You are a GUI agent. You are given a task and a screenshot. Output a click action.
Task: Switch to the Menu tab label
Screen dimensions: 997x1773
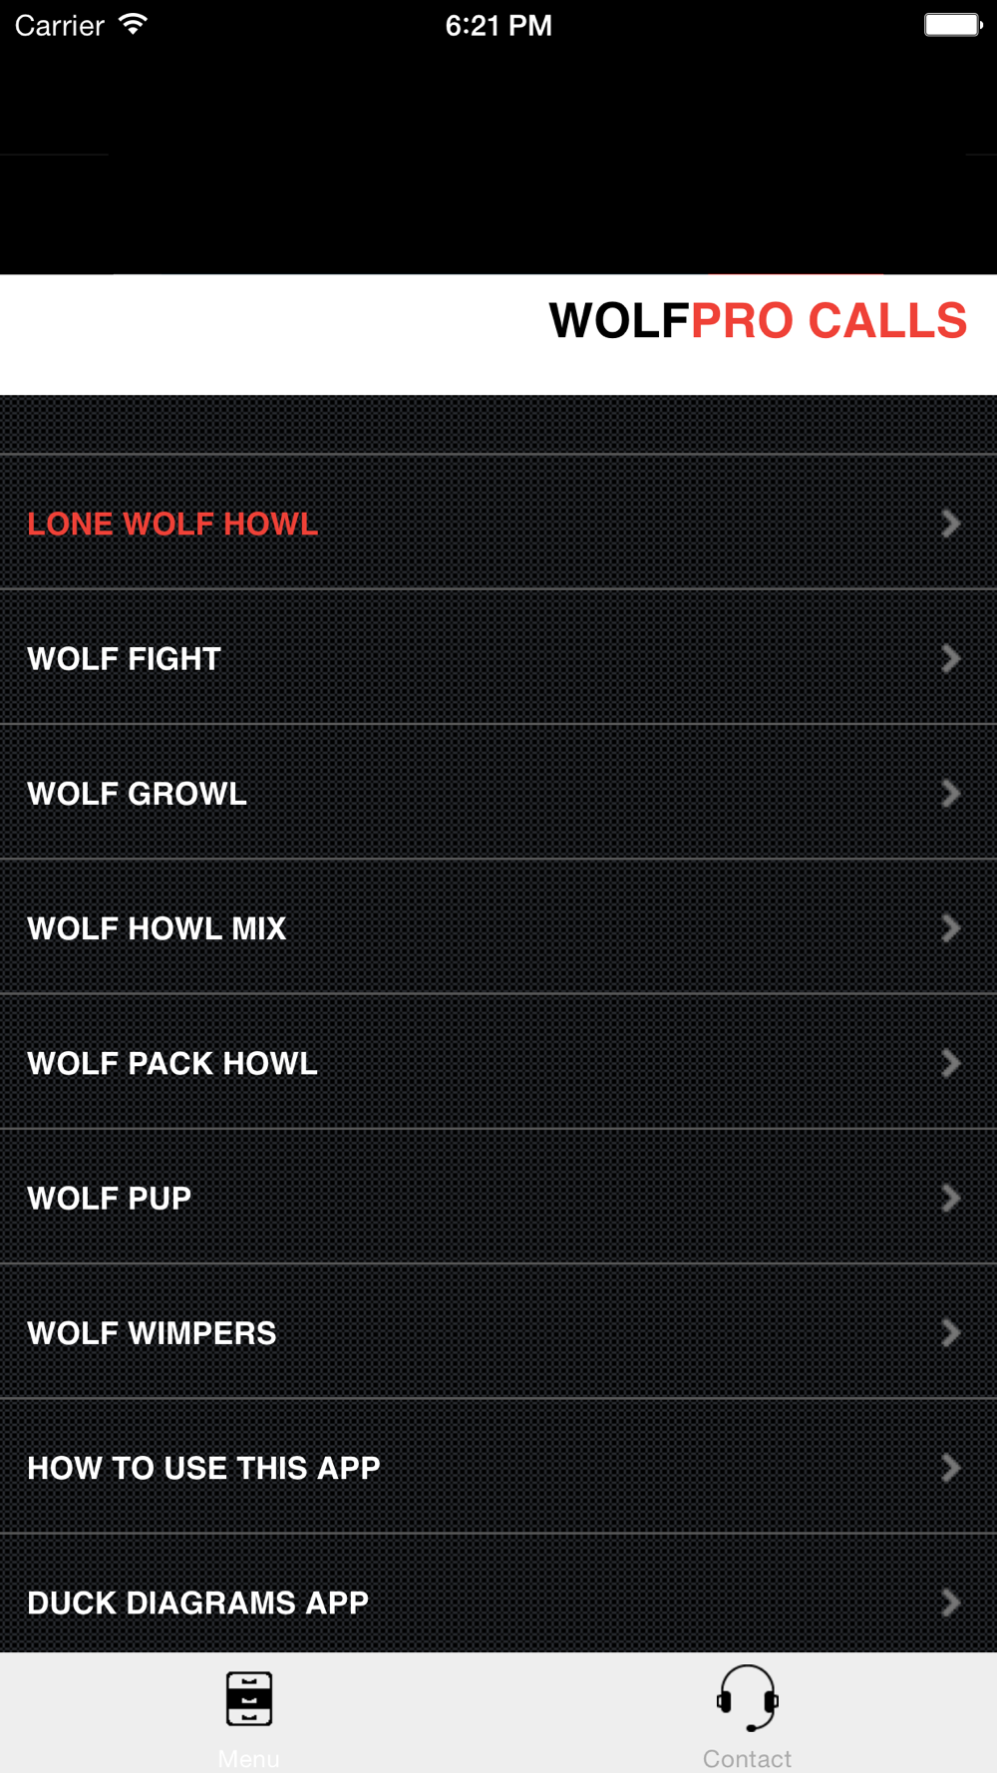(249, 1759)
